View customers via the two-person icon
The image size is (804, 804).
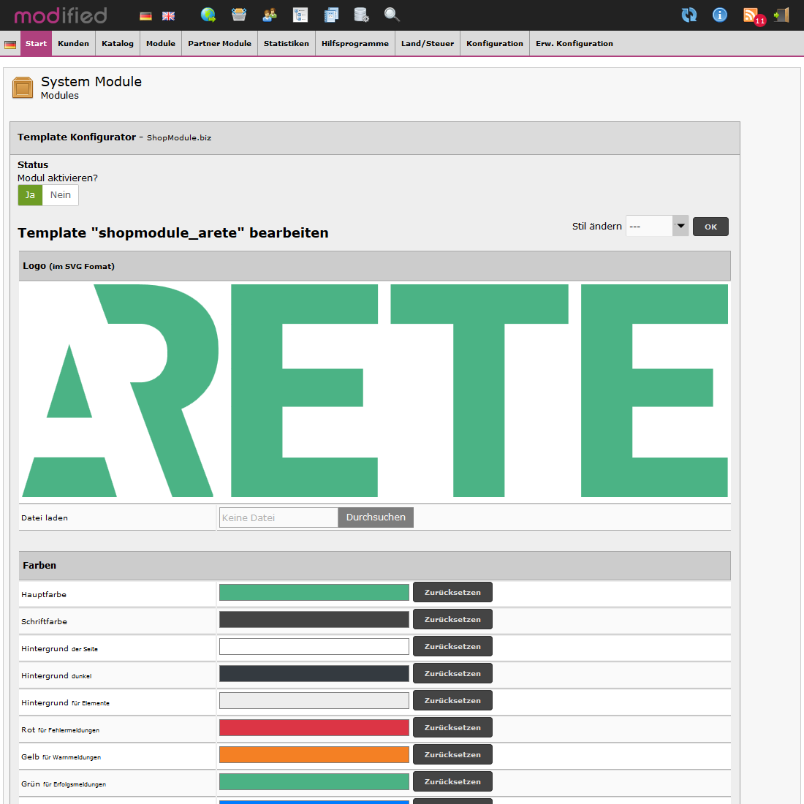[x=270, y=15]
